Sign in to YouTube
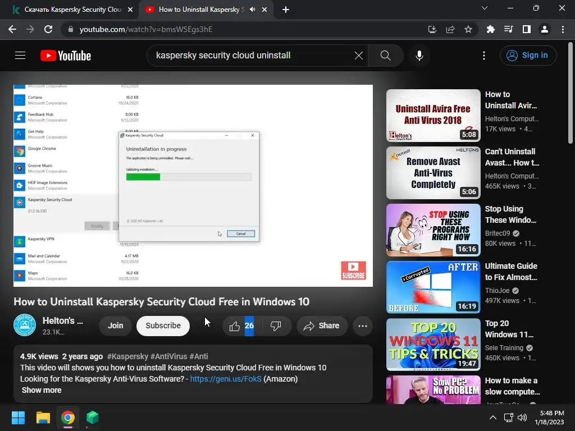575x431 pixels. (528, 56)
